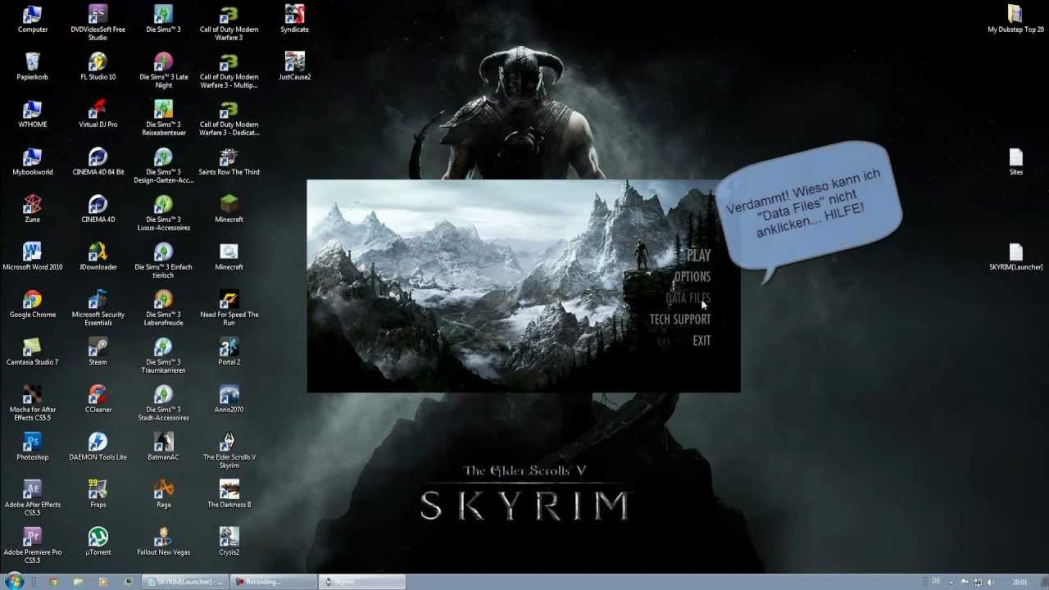
Task: Select the Photoshop desktop icon
Action: (x=33, y=447)
